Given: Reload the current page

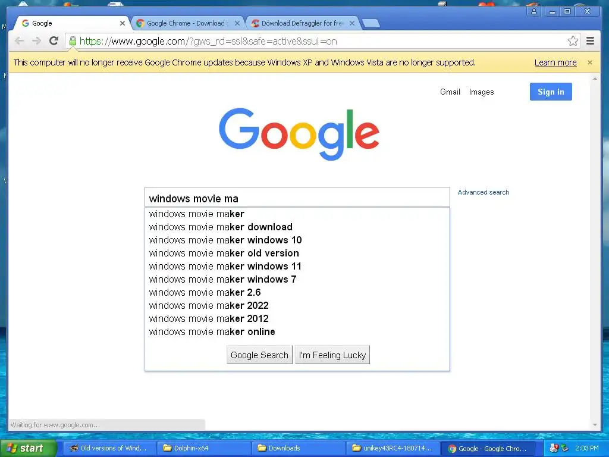Looking at the screenshot, I should [x=54, y=40].
